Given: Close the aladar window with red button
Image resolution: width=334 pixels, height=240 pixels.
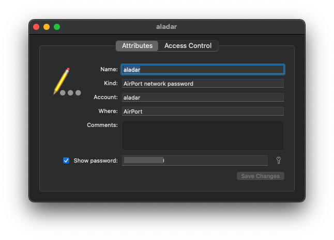Looking at the screenshot, I should click(x=36, y=27).
